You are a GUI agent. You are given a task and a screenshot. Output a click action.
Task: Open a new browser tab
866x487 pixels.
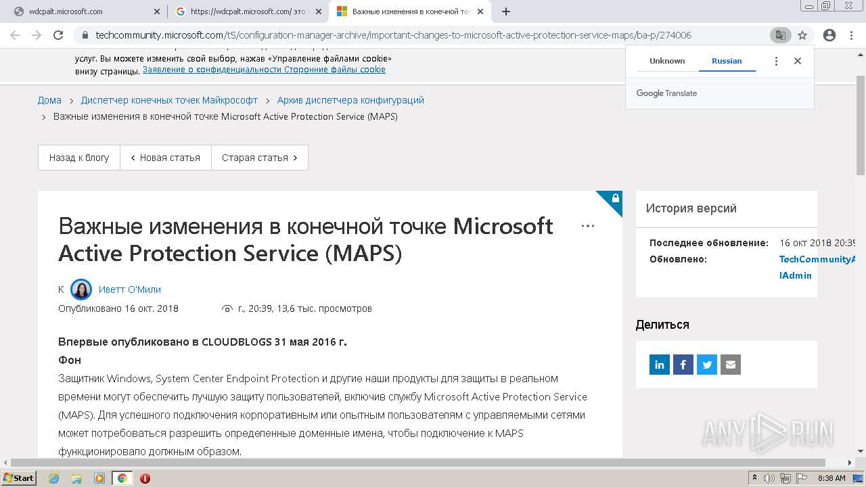[x=506, y=11]
